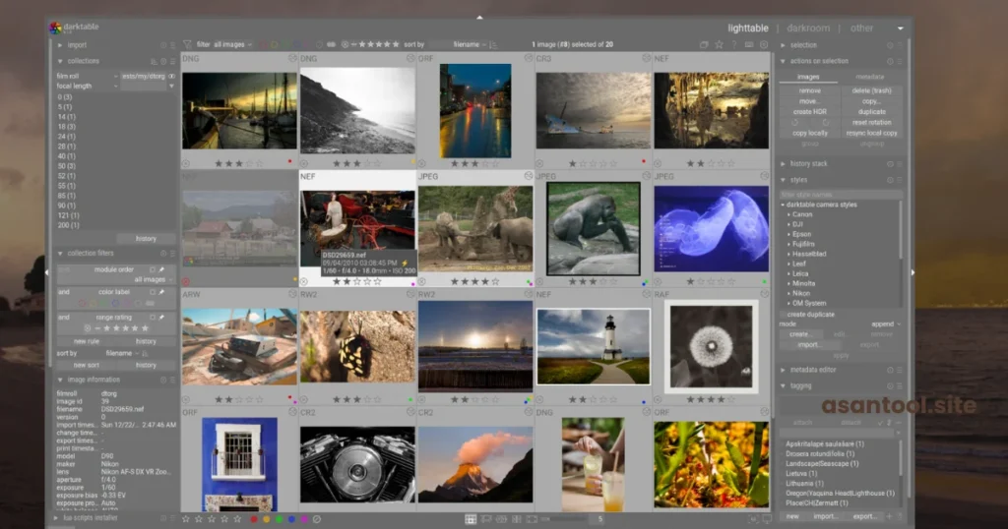1008x529 pixels.
Task: Expand the Canon camera styles
Action: 789,214
